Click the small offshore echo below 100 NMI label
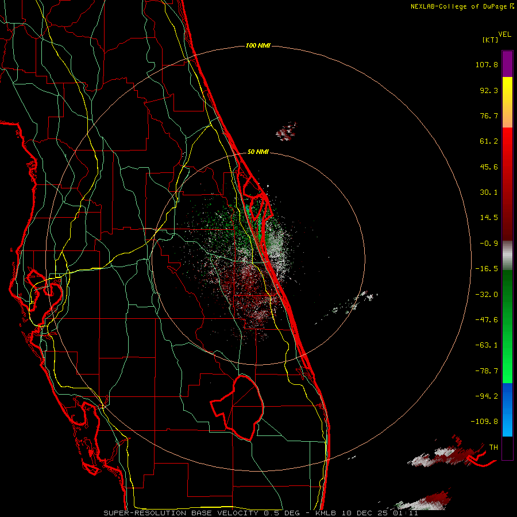Image resolution: width=517 pixels, height=517 pixels. (x=287, y=131)
